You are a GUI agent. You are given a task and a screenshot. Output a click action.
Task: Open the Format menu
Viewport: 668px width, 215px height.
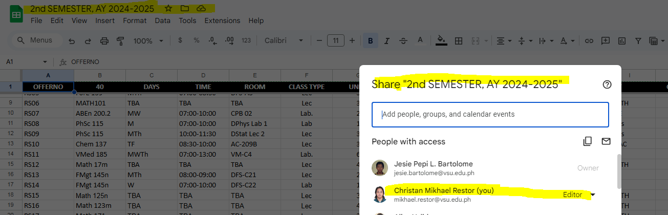(x=135, y=21)
